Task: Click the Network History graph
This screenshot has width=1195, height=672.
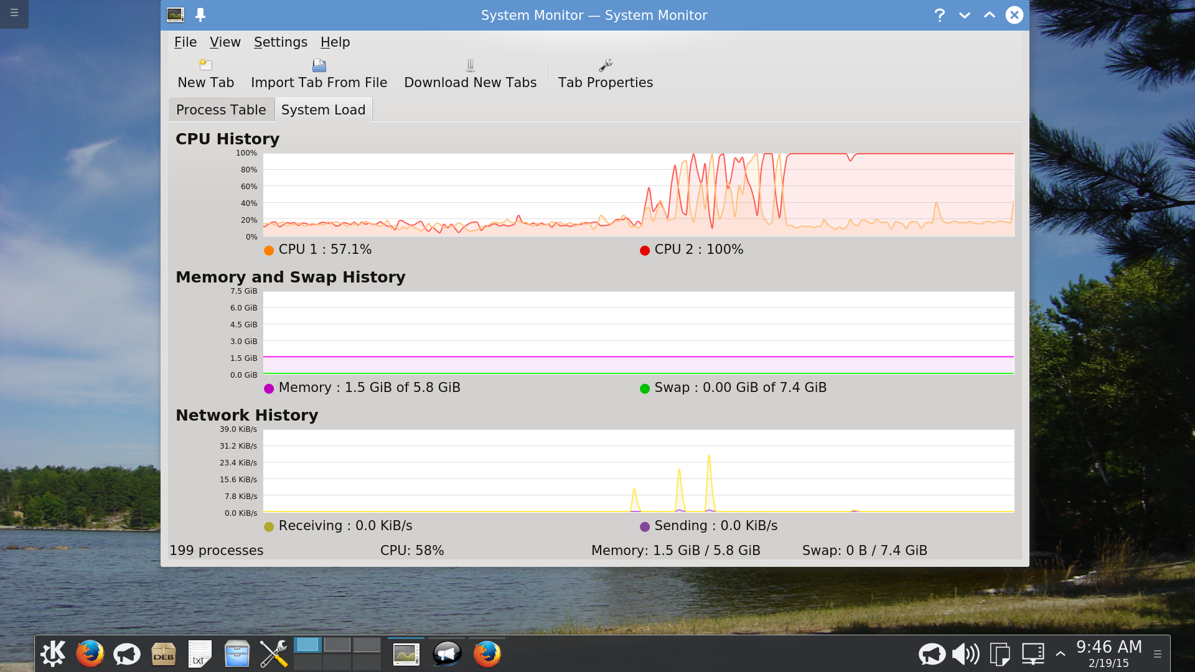Action: click(x=639, y=471)
